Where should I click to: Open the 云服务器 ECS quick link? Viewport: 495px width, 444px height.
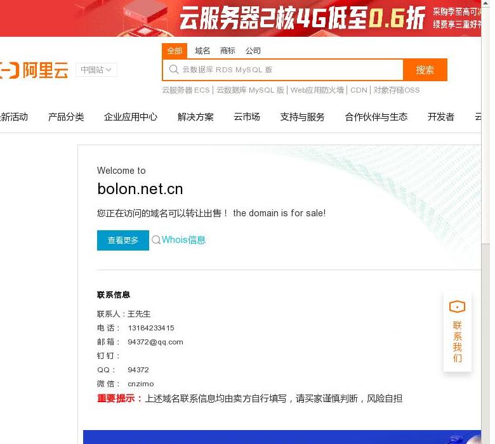[x=186, y=90]
